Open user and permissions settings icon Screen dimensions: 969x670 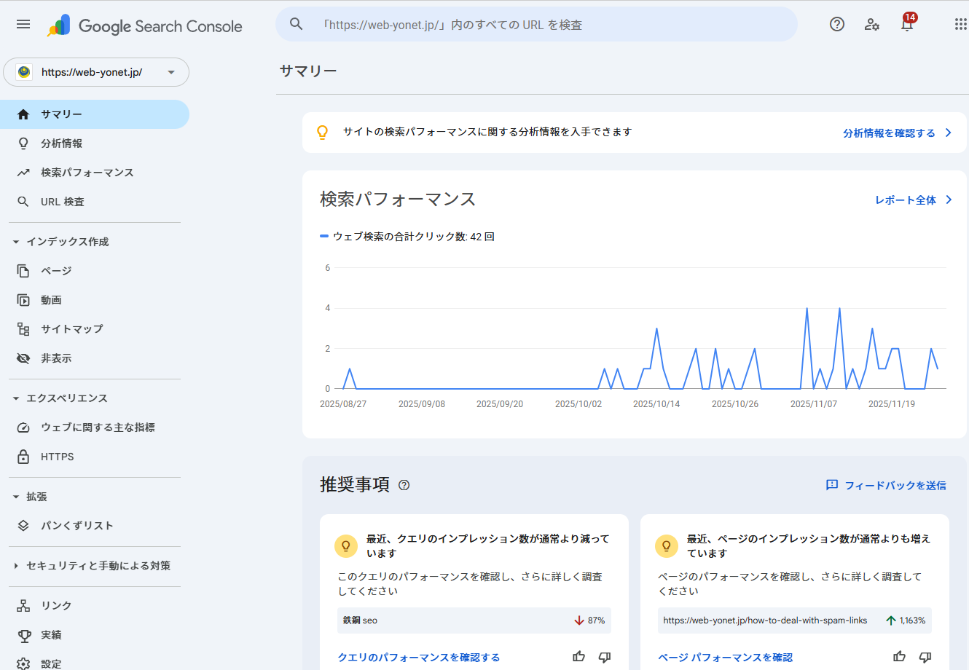tap(872, 25)
